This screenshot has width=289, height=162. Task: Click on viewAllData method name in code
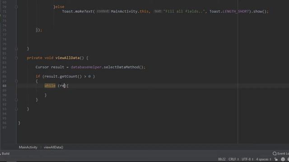point(67,58)
